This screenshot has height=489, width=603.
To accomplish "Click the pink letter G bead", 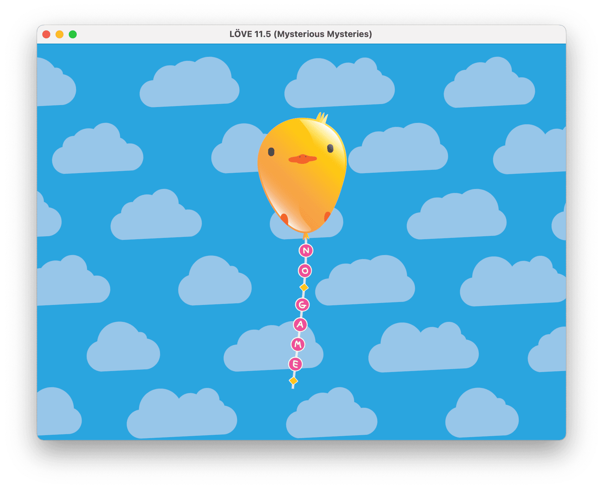I will pyautogui.click(x=302, y=305).
